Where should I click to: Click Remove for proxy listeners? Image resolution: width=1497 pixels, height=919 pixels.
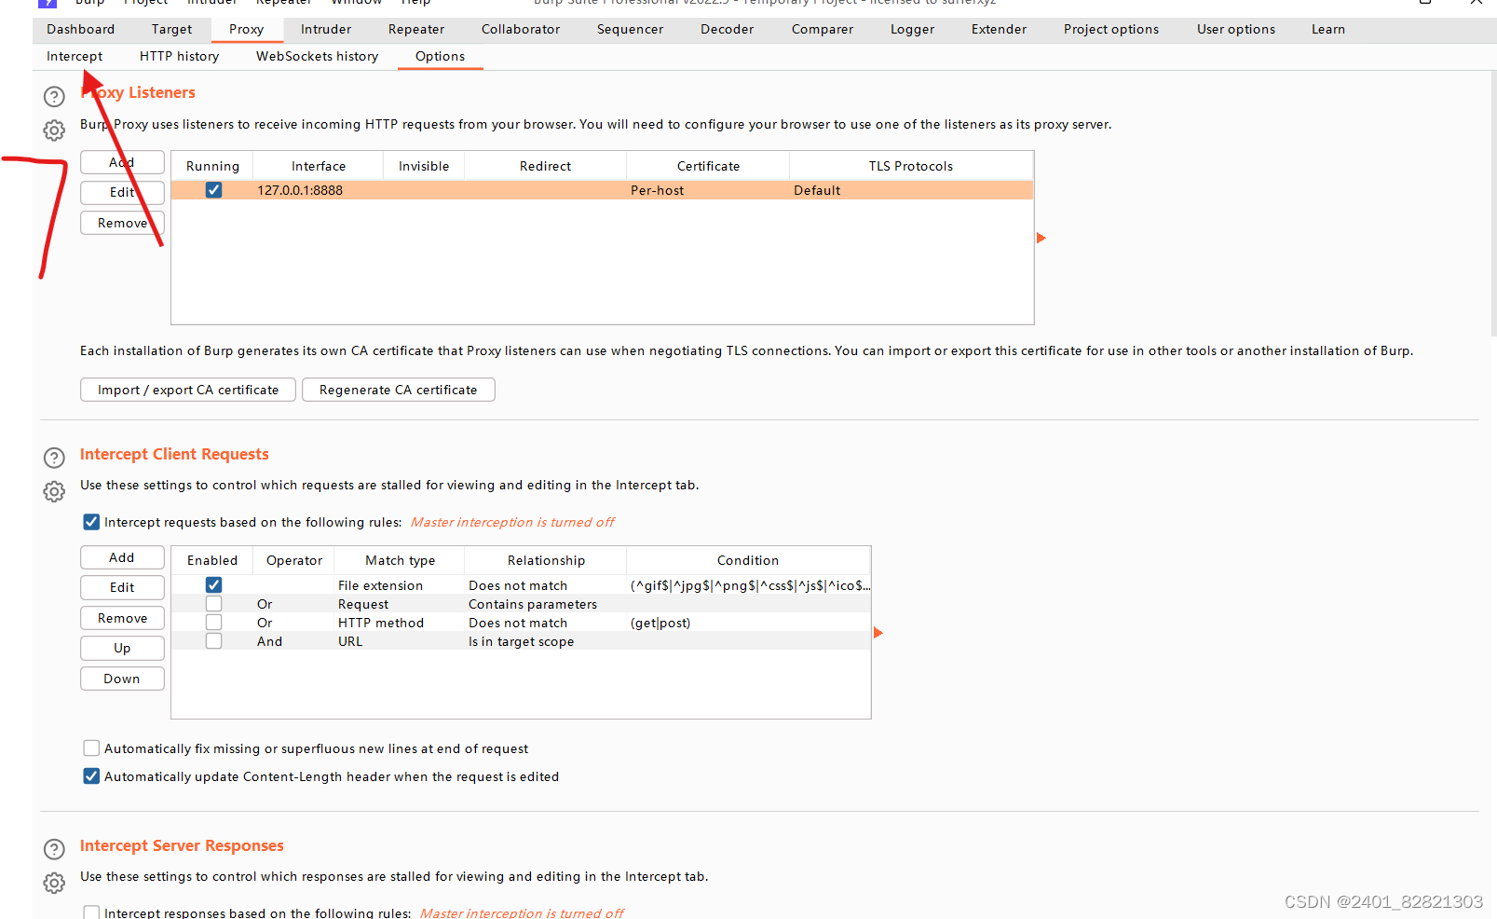[122, 223]
